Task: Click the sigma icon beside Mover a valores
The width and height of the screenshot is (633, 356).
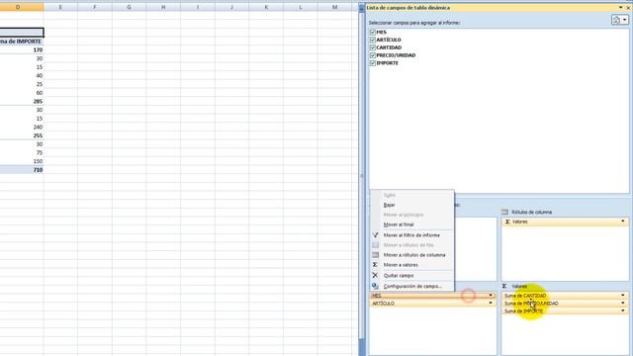Action: pyautogui.click(x=375, y=265)
